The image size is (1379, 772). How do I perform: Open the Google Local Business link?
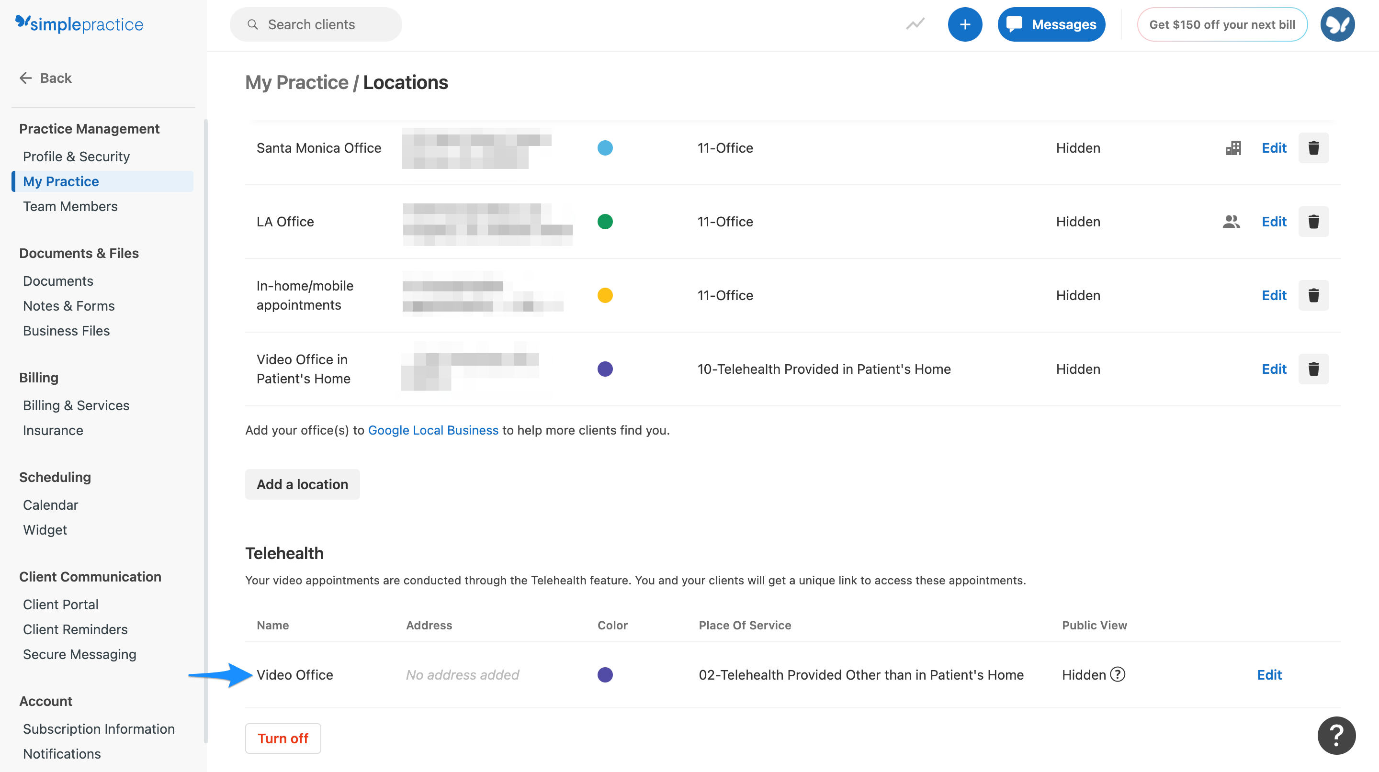pos(433,430)
